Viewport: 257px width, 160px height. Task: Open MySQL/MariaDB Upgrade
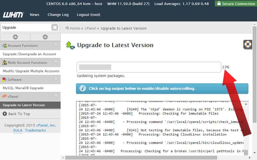(23, 88)
